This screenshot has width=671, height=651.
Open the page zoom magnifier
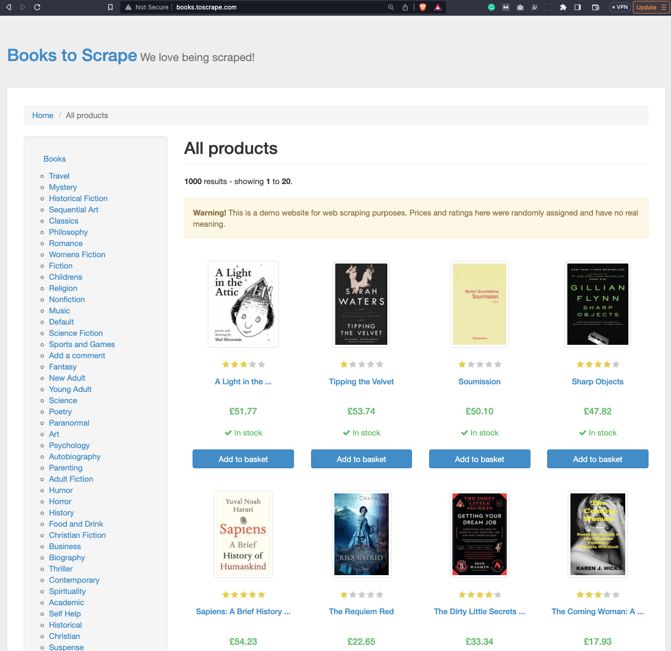(390, 7)
